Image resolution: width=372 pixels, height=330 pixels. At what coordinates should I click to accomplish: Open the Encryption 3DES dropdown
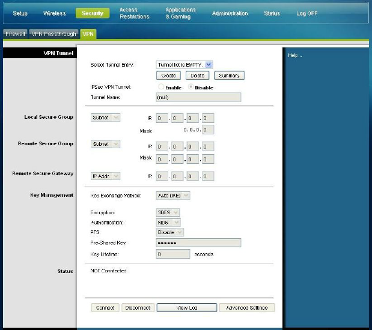coord(168,212)
